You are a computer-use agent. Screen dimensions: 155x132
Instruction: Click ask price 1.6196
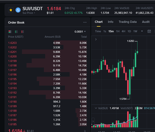click(12, 75)
